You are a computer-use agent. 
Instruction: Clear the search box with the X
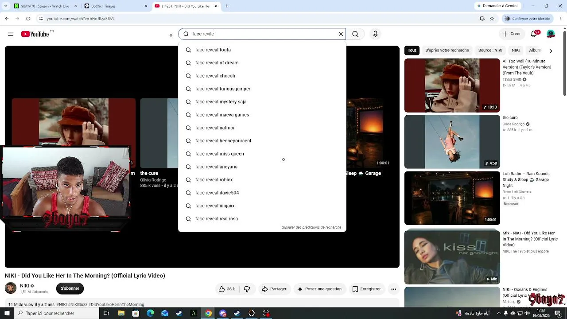click(341, 34)
